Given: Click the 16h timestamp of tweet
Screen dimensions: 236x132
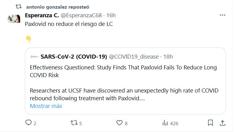Looking at the screenshot, I should tap(111, 15).
